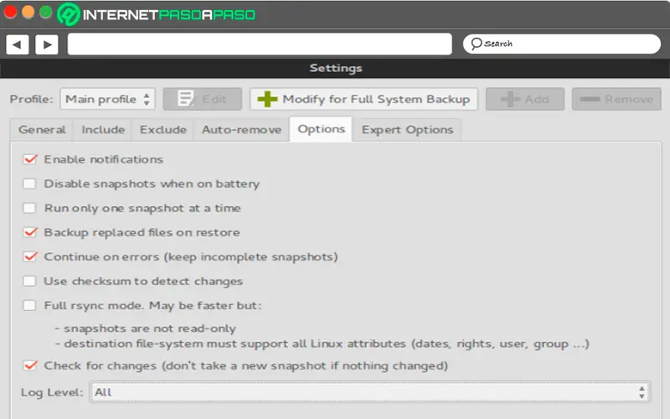Switch to the Include tab
This screenshot has width=670, height=419.
point(103,130)
